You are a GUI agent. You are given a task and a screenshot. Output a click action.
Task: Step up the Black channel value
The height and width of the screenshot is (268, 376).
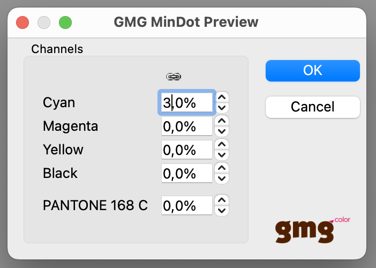[222, 168]
